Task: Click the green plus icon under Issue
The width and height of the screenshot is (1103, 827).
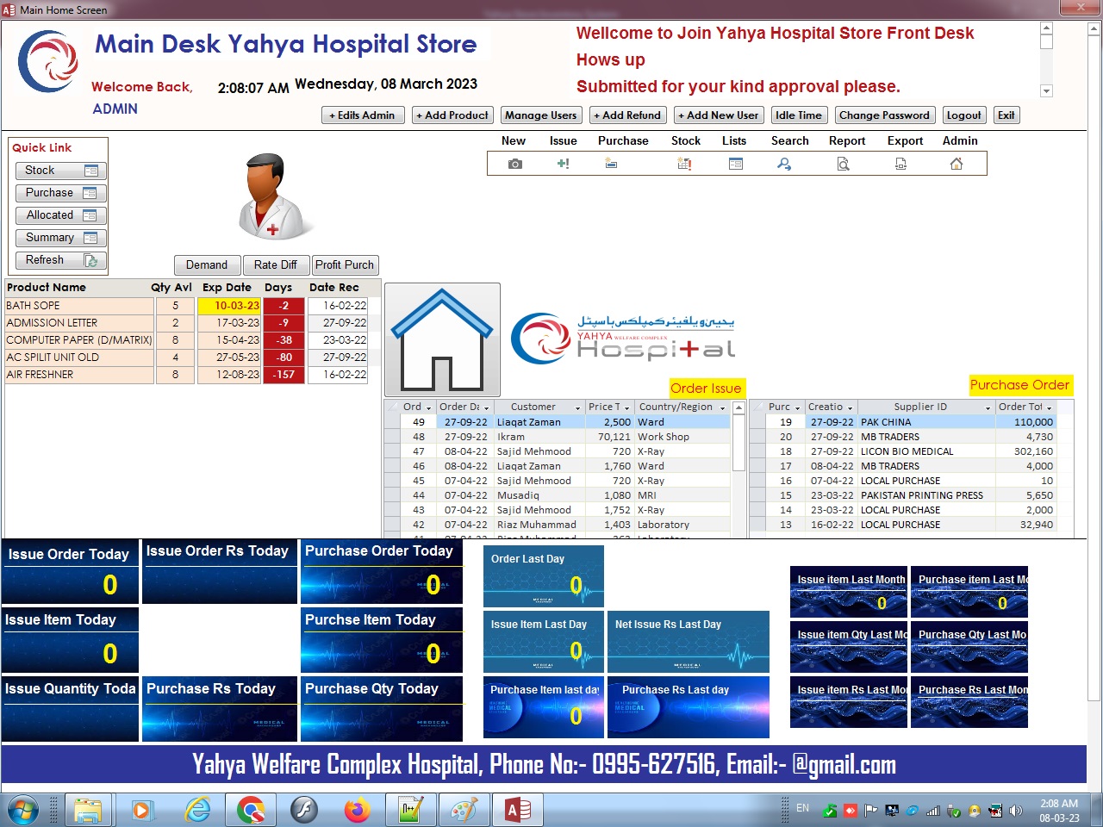Action: click(563, 164)
